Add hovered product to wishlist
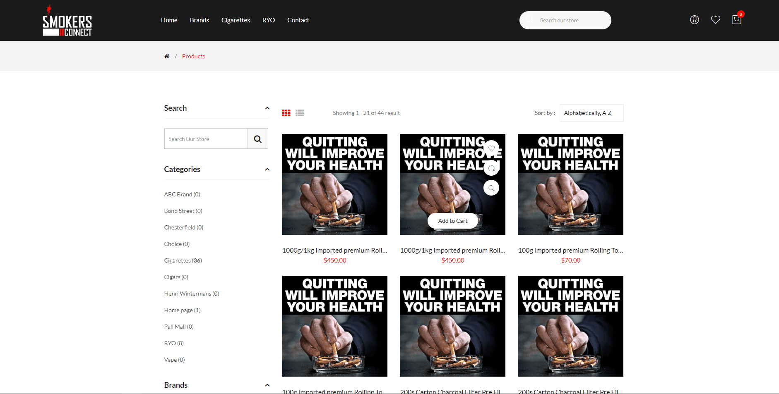Image resolution: width=779 pixels, height=394 pixels. point(491,148)
